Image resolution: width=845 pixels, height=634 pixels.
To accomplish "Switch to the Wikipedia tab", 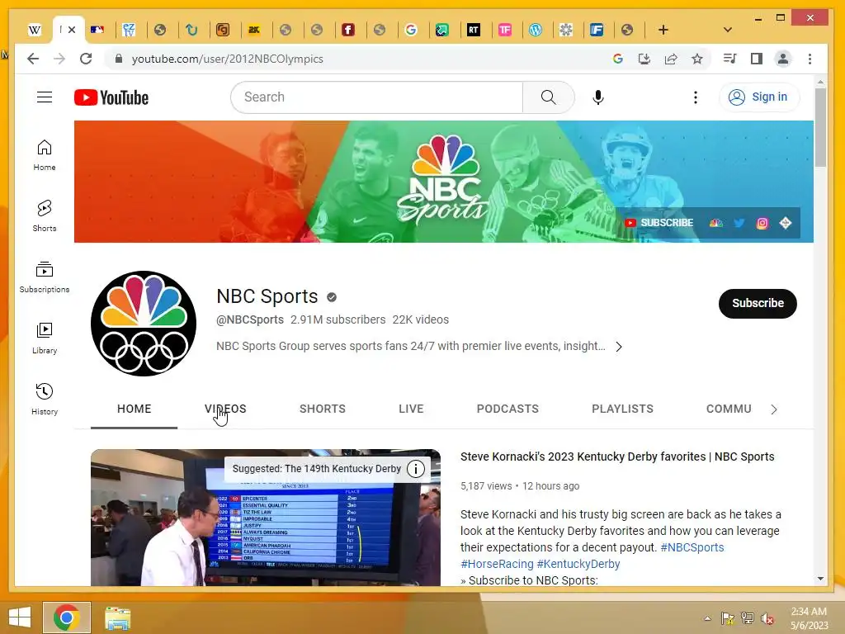I will pyautogui.click(x=35, y=30).
